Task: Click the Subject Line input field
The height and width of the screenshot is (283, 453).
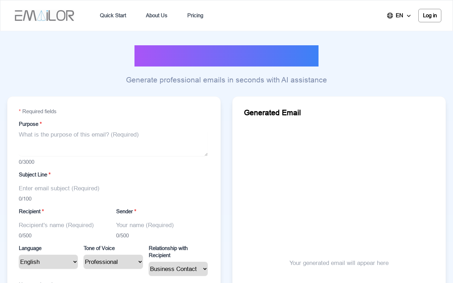Action: (113, 188)
